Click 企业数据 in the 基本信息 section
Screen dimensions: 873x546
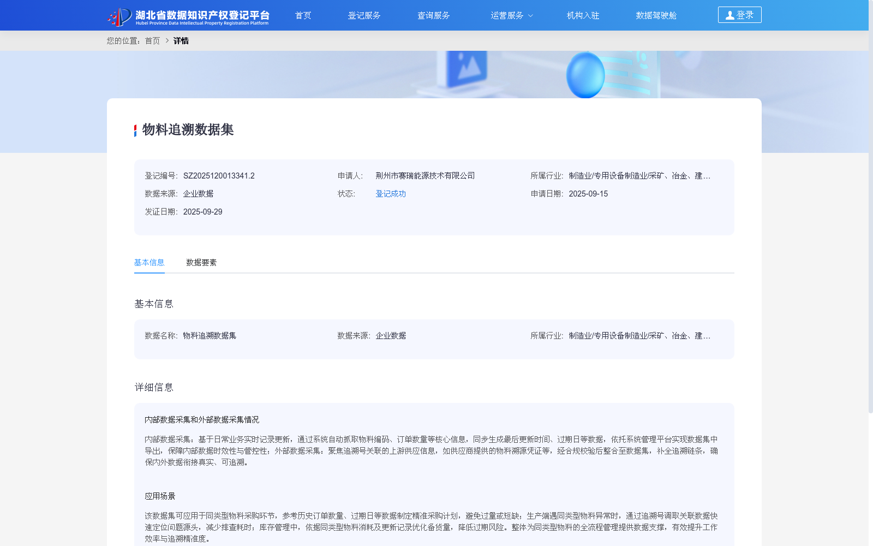(x=391, y=336)
